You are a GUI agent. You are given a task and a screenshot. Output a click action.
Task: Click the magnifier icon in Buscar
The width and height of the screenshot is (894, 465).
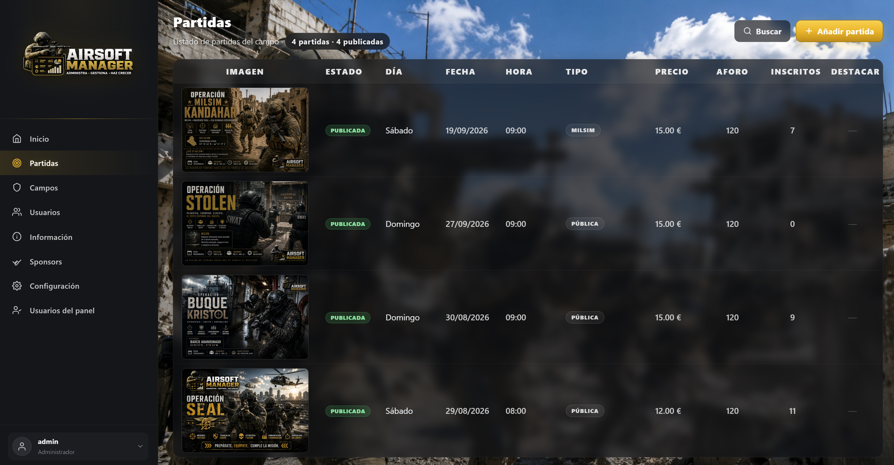coord(747,31)
